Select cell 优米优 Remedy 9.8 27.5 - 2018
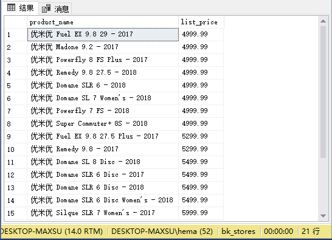The width and height of the screenshot is (332, 240). (x=103, y=72)
